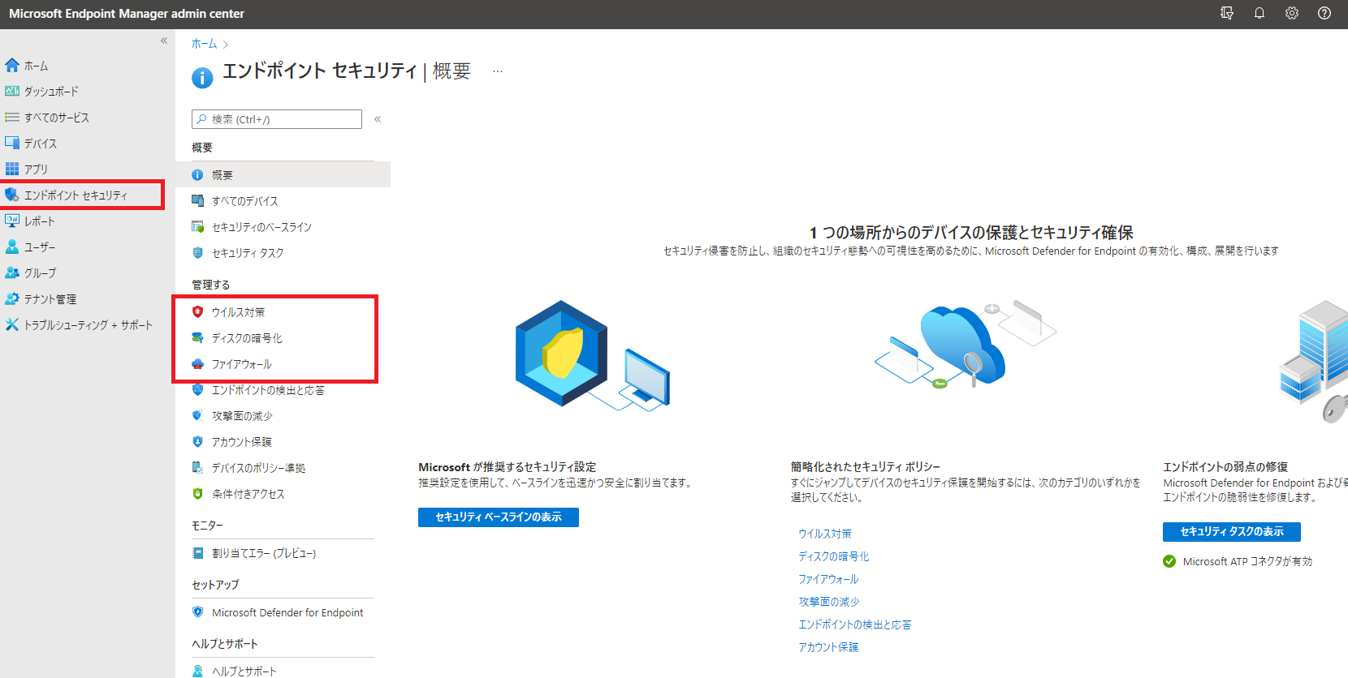Click the テナント管理 icon
Screen dimensions: 1348x678
pos(12,298)
